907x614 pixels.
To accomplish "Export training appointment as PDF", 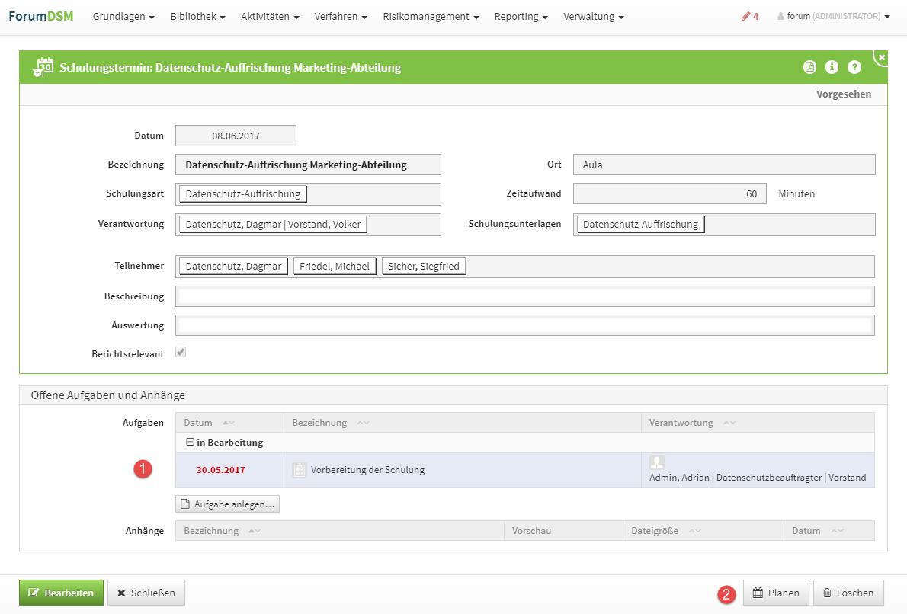I will 809,67.
